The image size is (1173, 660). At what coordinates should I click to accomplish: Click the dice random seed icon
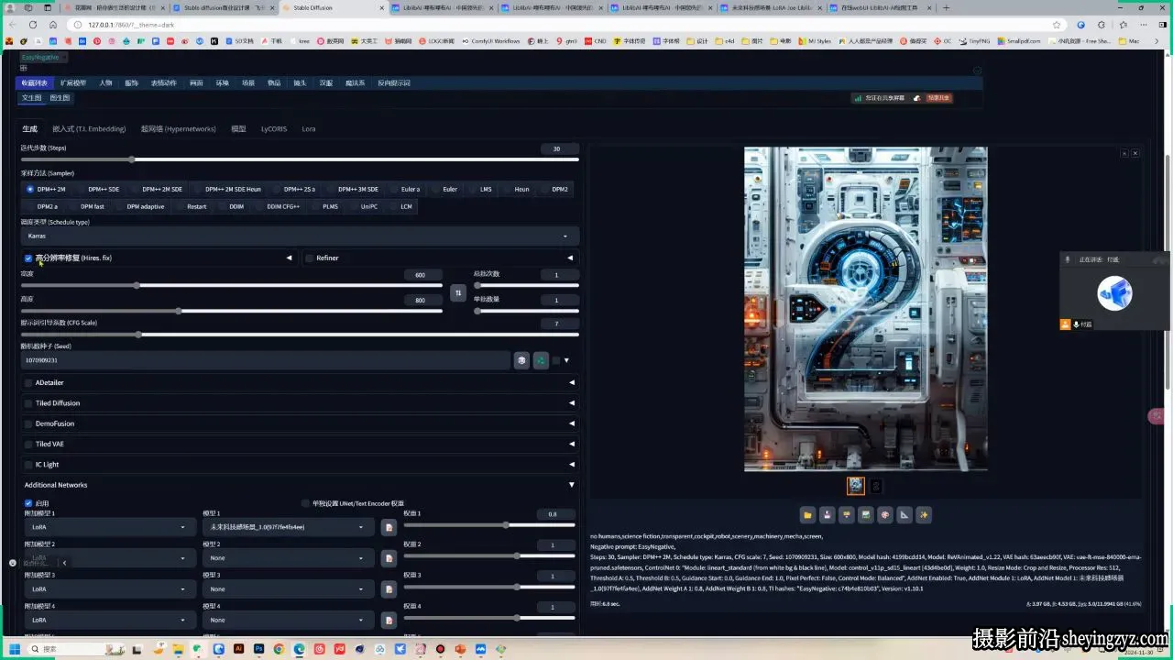521,360
